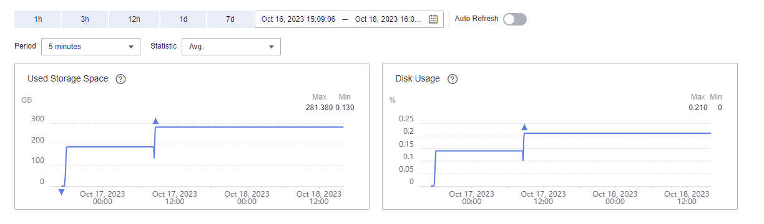This screenshot has width=764, height=224.
Task: Click the custom date range input field
Action: (x=350, y=19)
